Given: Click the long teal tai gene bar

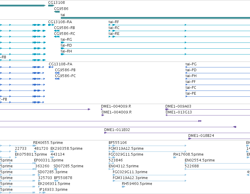Looking at the screenshot, I should coord(155,18).
